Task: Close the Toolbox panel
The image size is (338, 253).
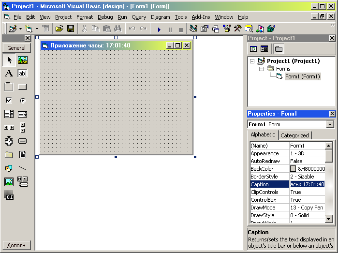Action: point(28,38)
